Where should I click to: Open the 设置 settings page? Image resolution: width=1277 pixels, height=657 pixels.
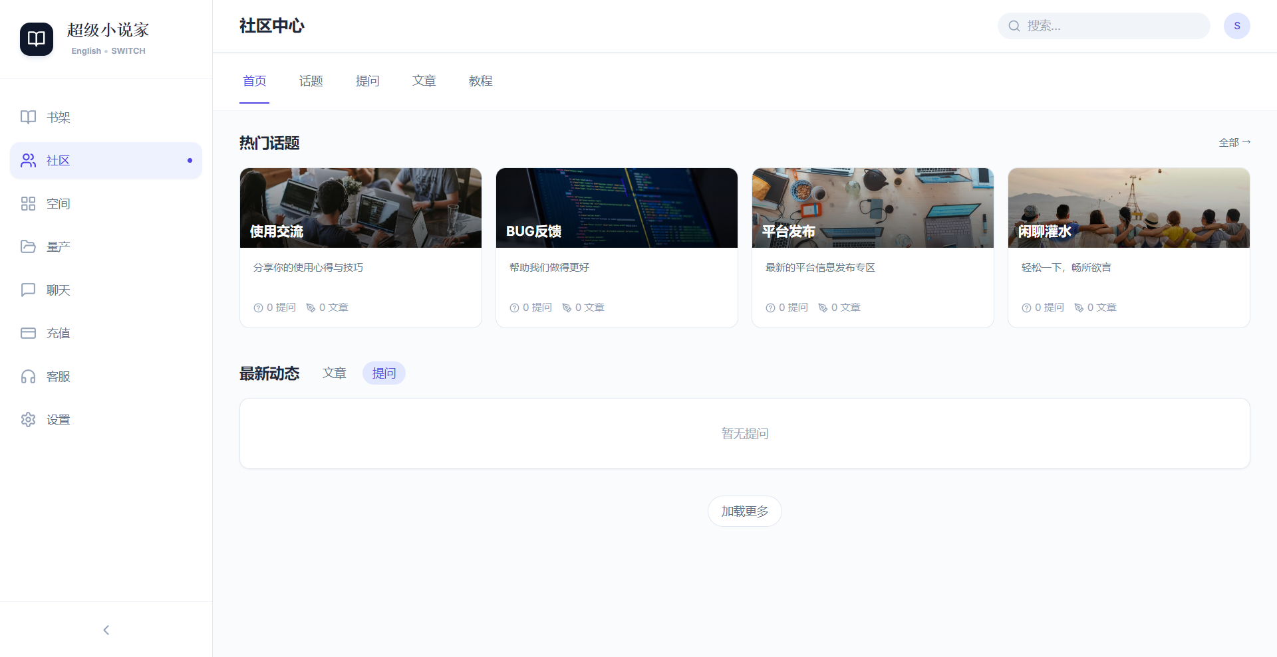[x=58, y=419]
